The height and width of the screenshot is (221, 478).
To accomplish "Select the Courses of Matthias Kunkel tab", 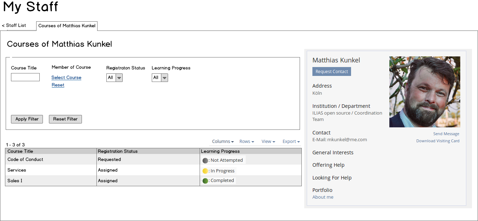I will click(67, 26).
